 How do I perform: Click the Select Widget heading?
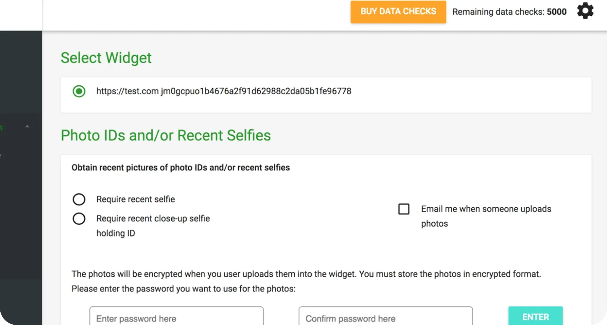(x=106, y=58)
